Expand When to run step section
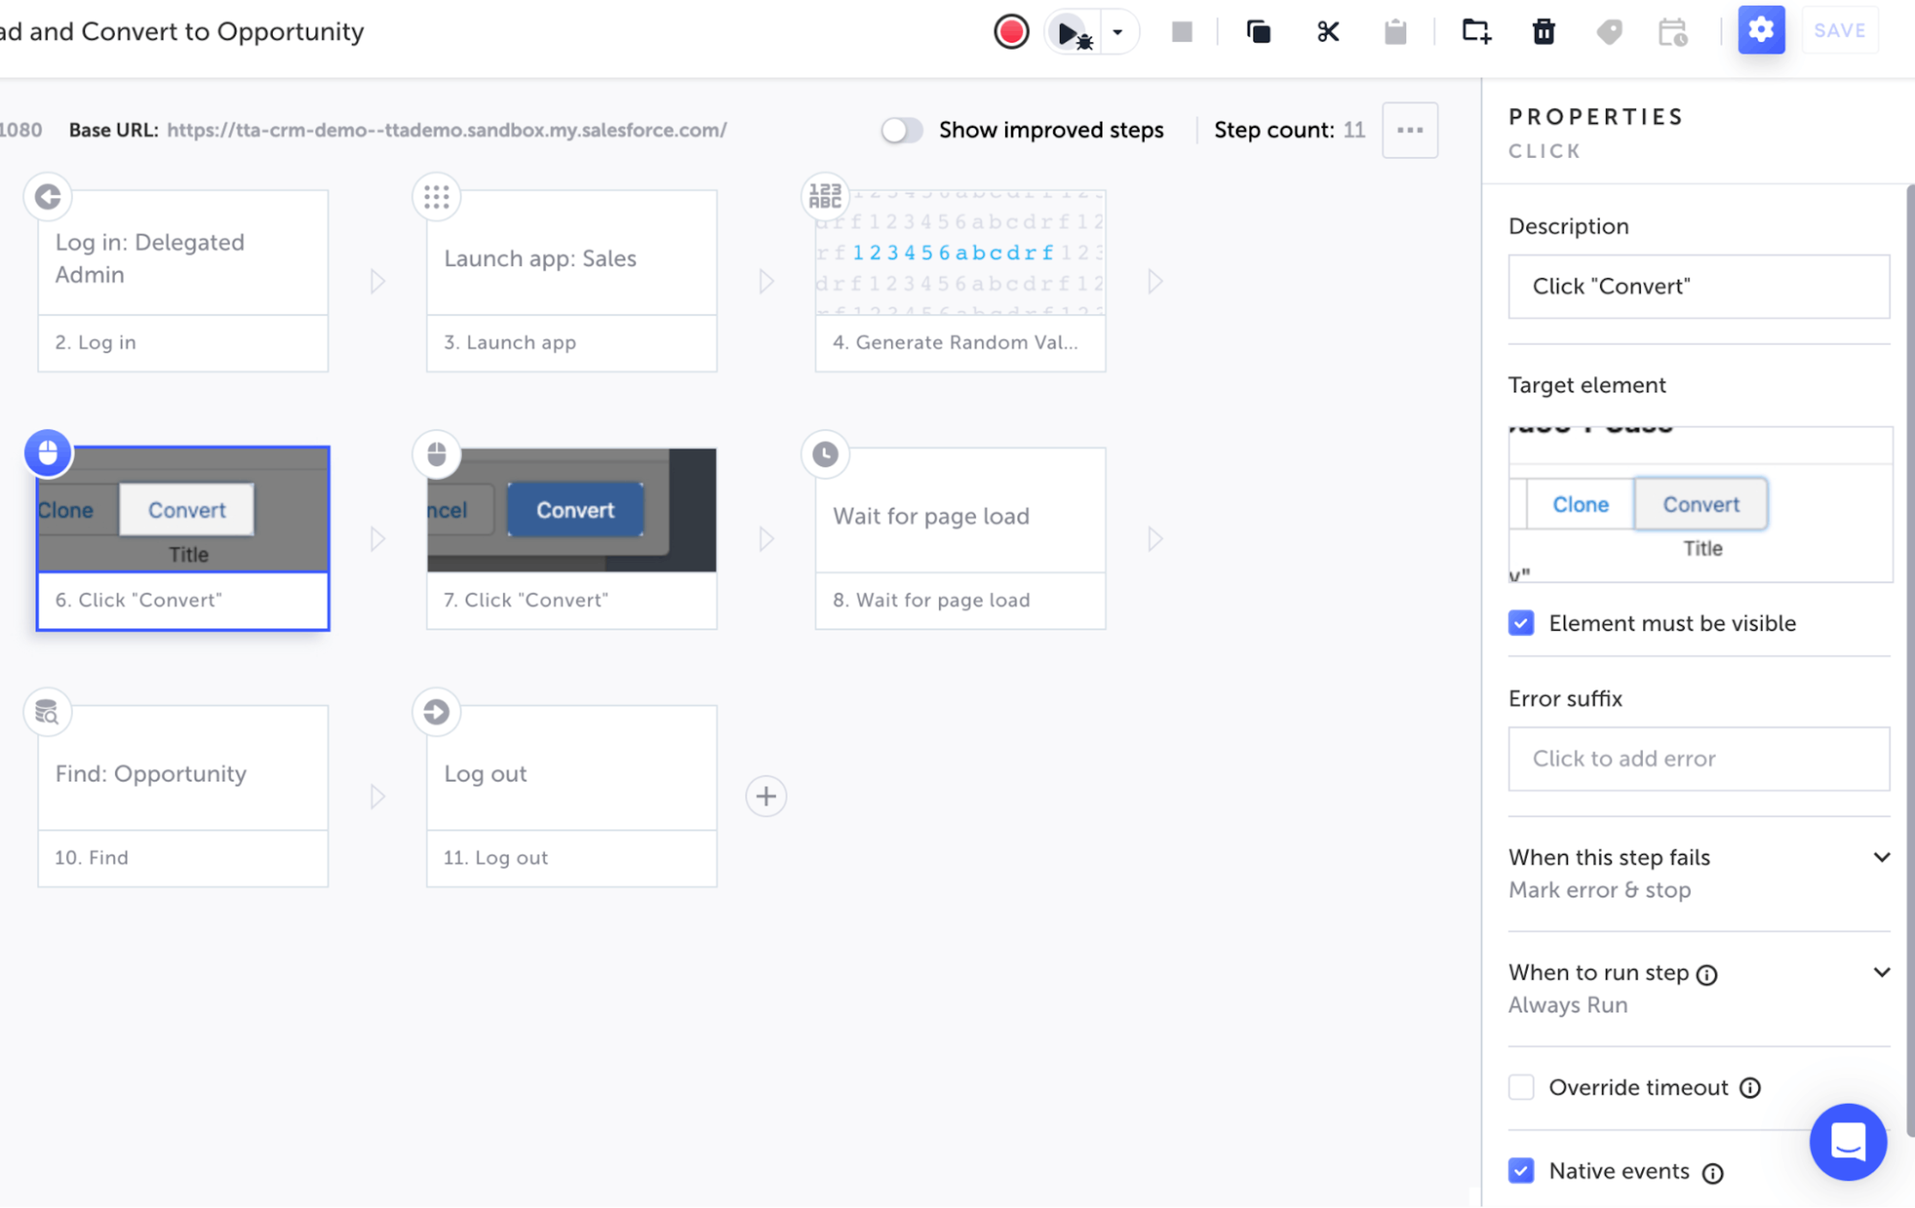The height and width of the screenshot is (1208, 1915). pos(1881,973)
